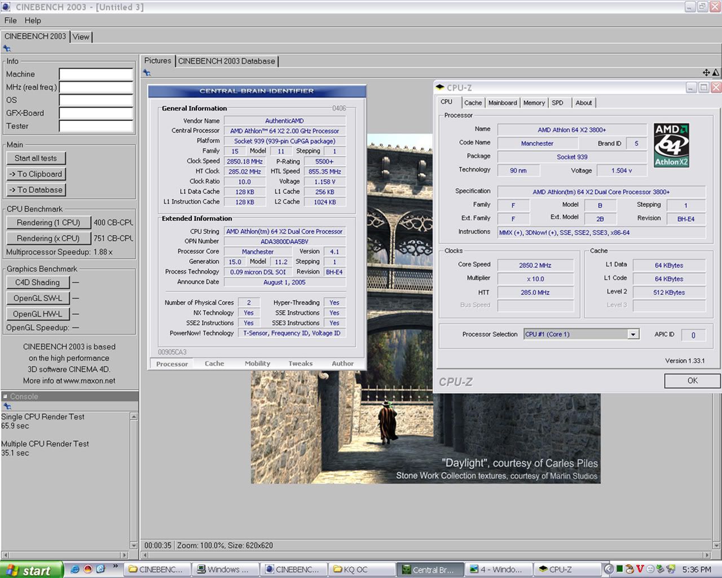Click the gray smiley face tray icon

pyautogui.click(x=650, y=569)
